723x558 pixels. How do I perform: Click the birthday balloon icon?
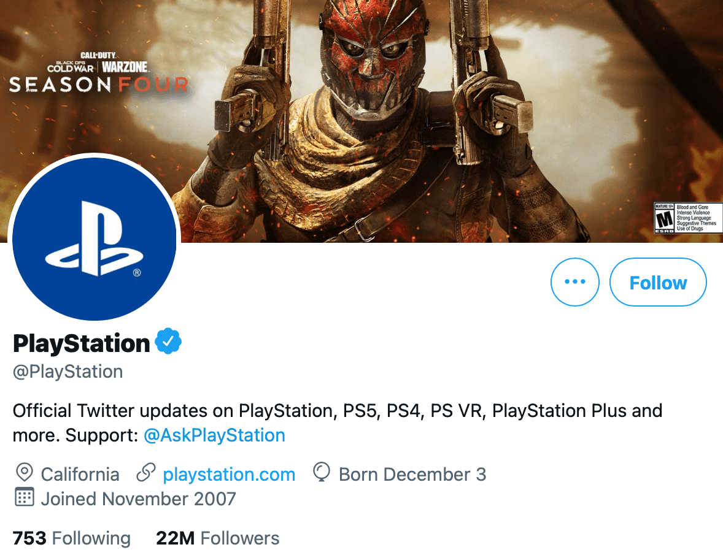point(322,473)
